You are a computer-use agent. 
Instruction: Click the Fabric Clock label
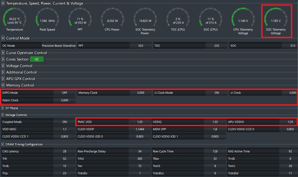(x=10, y=100)
